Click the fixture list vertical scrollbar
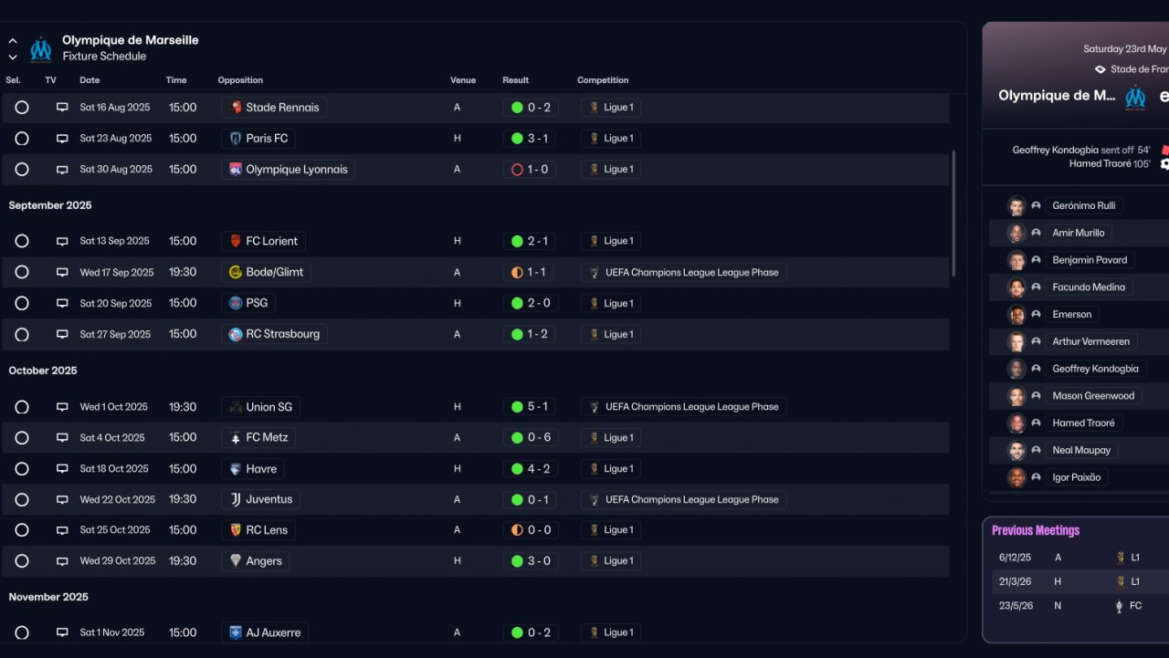Screen dimensions: 1169x658 pos(953,214)
